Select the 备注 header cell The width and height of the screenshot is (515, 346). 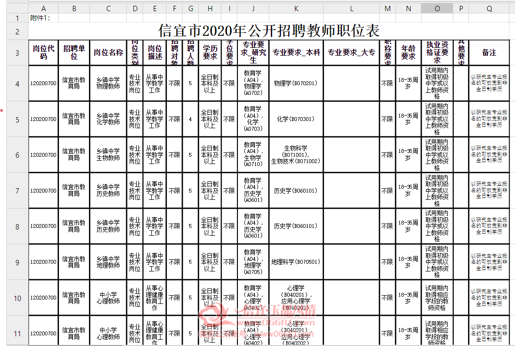pyautogui.click(x=489, y=53)
